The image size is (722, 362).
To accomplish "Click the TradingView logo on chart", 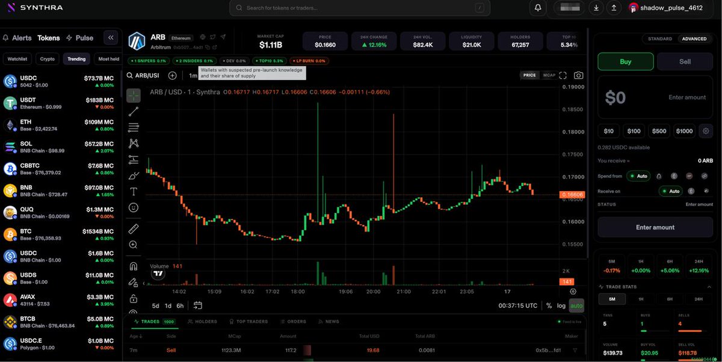I will coord(158,274).
